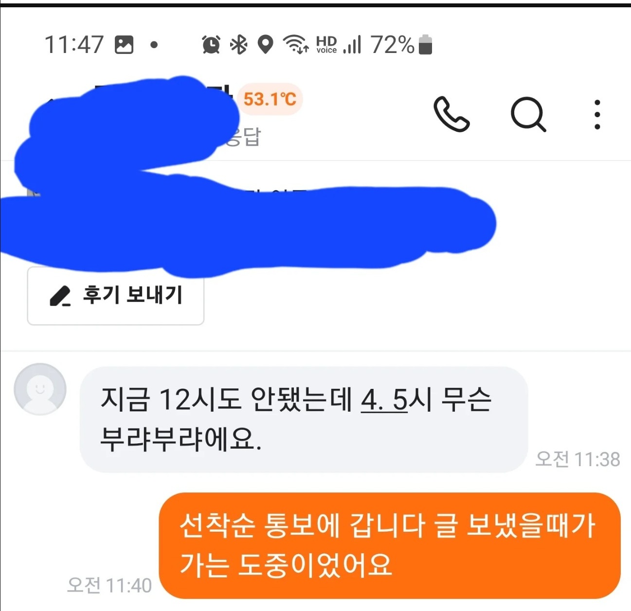Open search in chat via magnifier icon
The image size is (631, 611).
(528, 115)
